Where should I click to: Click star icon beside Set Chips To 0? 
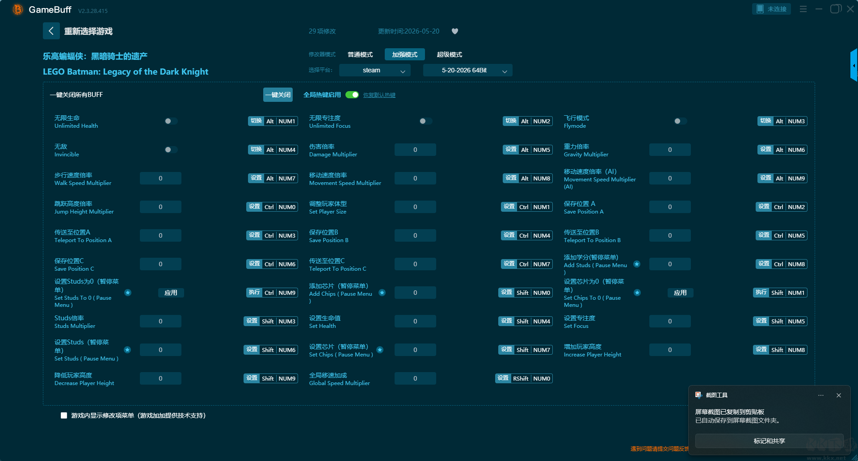[x=637, y=293]
